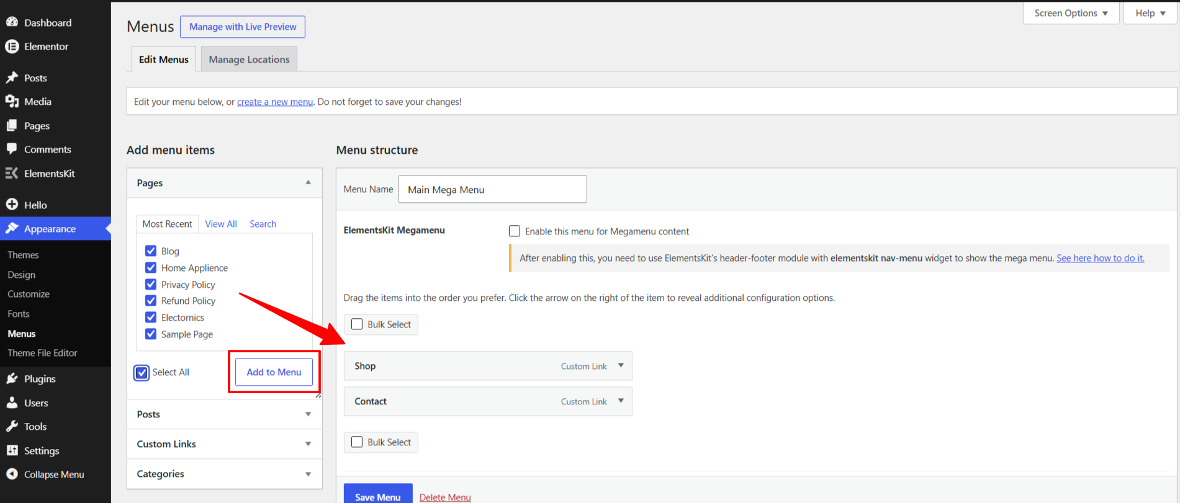Uncheck the Privacy Policy checkbox
The height and width of the screenshot is (503, 1180).
151,284
